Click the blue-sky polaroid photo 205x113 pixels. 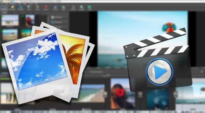click(37, 62)
